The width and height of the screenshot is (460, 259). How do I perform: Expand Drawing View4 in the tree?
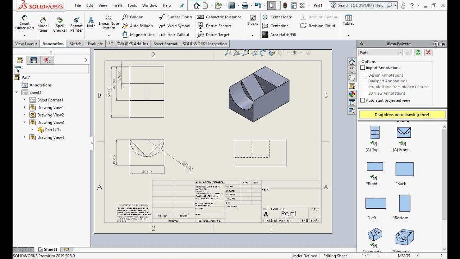[x=24, y=137]
